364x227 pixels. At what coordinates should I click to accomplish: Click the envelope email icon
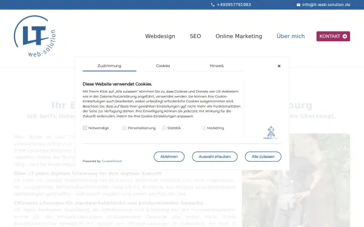(298, 5)
